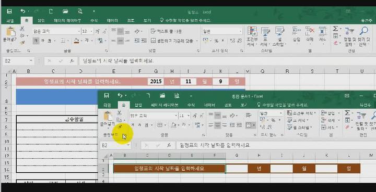376x192 pixels.
Task: Open Name Box dropdown in front window
Action: click(128, 145)
